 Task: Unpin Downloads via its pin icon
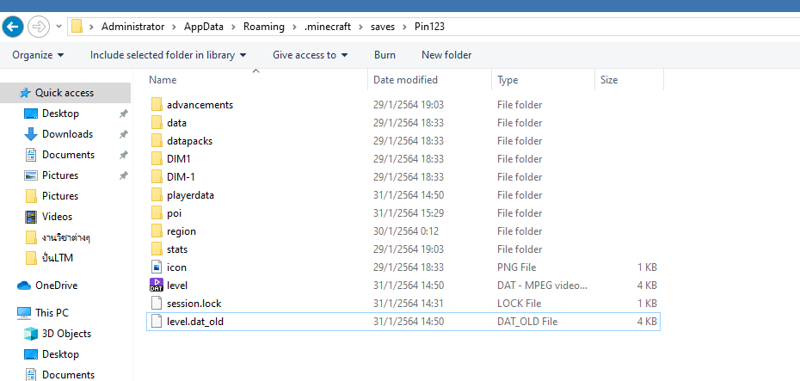tap(123, 135)
